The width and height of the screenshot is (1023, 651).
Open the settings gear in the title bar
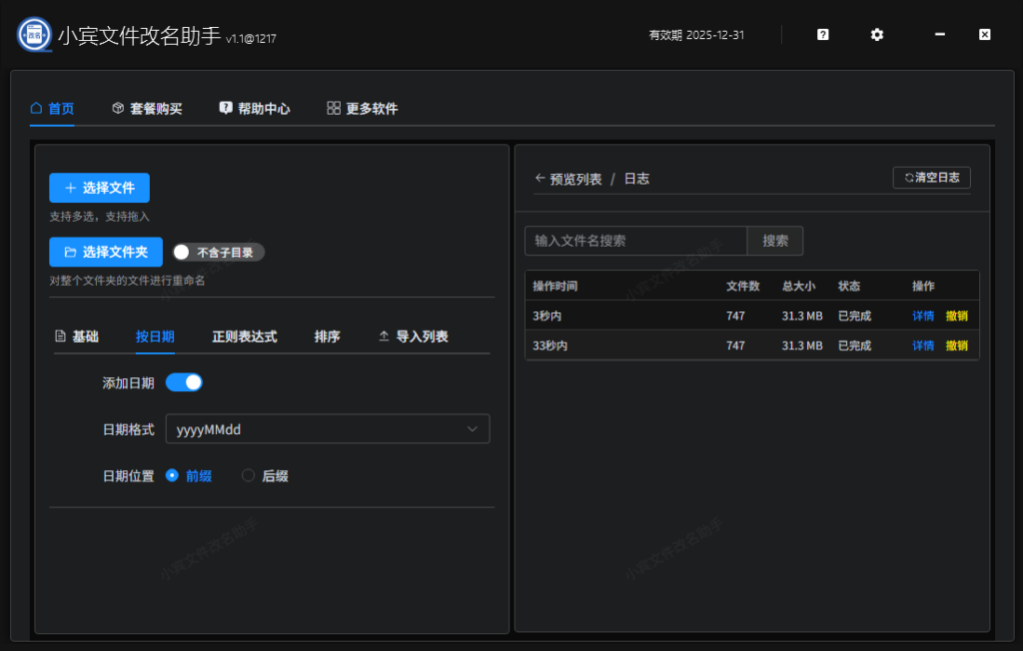click(x=876, y=34)
